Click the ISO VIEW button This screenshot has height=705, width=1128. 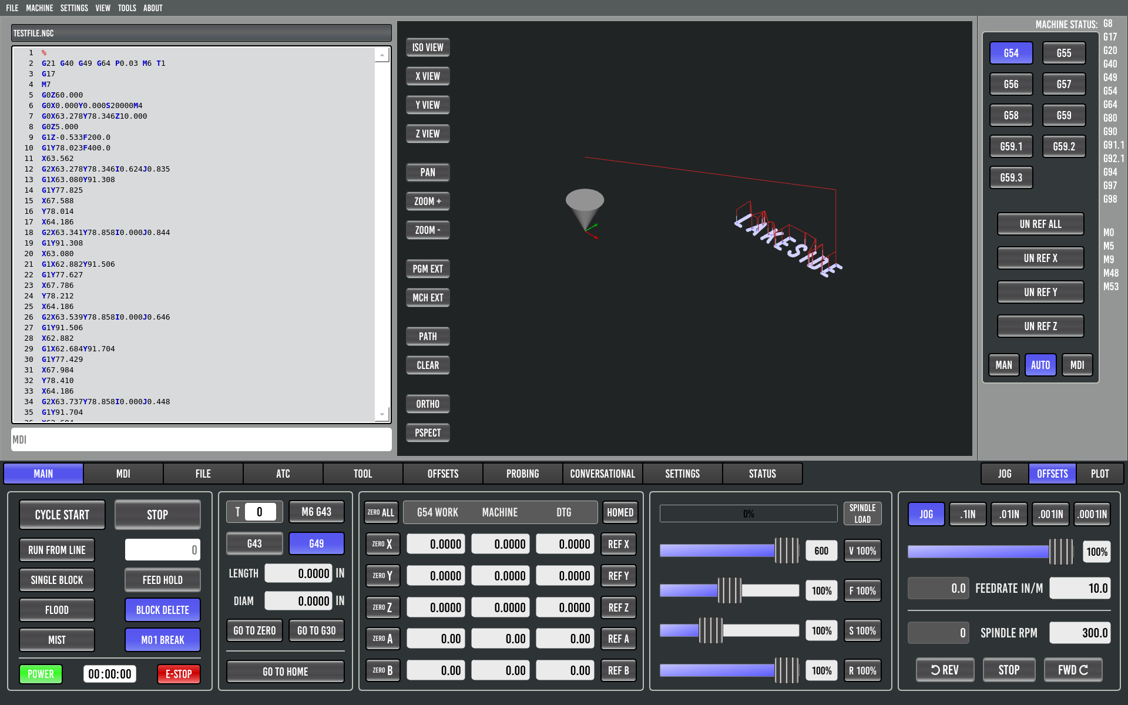pyautogui.click(x=428, y=48)
